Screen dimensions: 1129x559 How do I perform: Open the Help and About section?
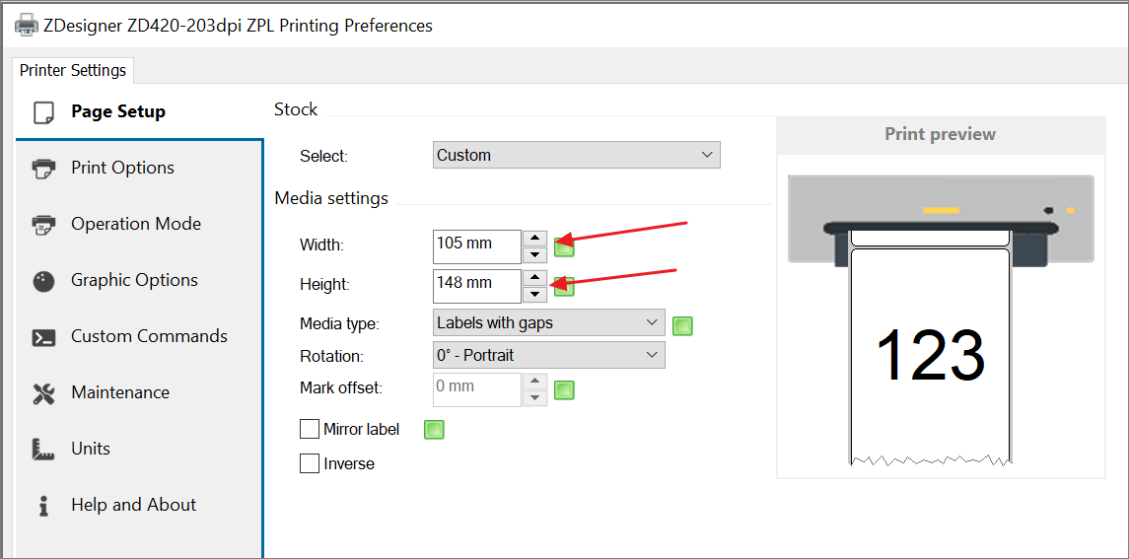click(x=139, y=505)
